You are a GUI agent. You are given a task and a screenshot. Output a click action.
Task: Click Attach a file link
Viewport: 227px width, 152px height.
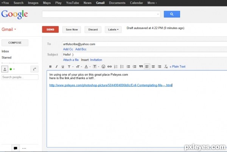coord(71,60)
